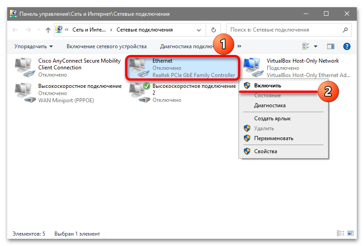Go up one folder level
Viewport: 364px width, 246px height.
48,30
